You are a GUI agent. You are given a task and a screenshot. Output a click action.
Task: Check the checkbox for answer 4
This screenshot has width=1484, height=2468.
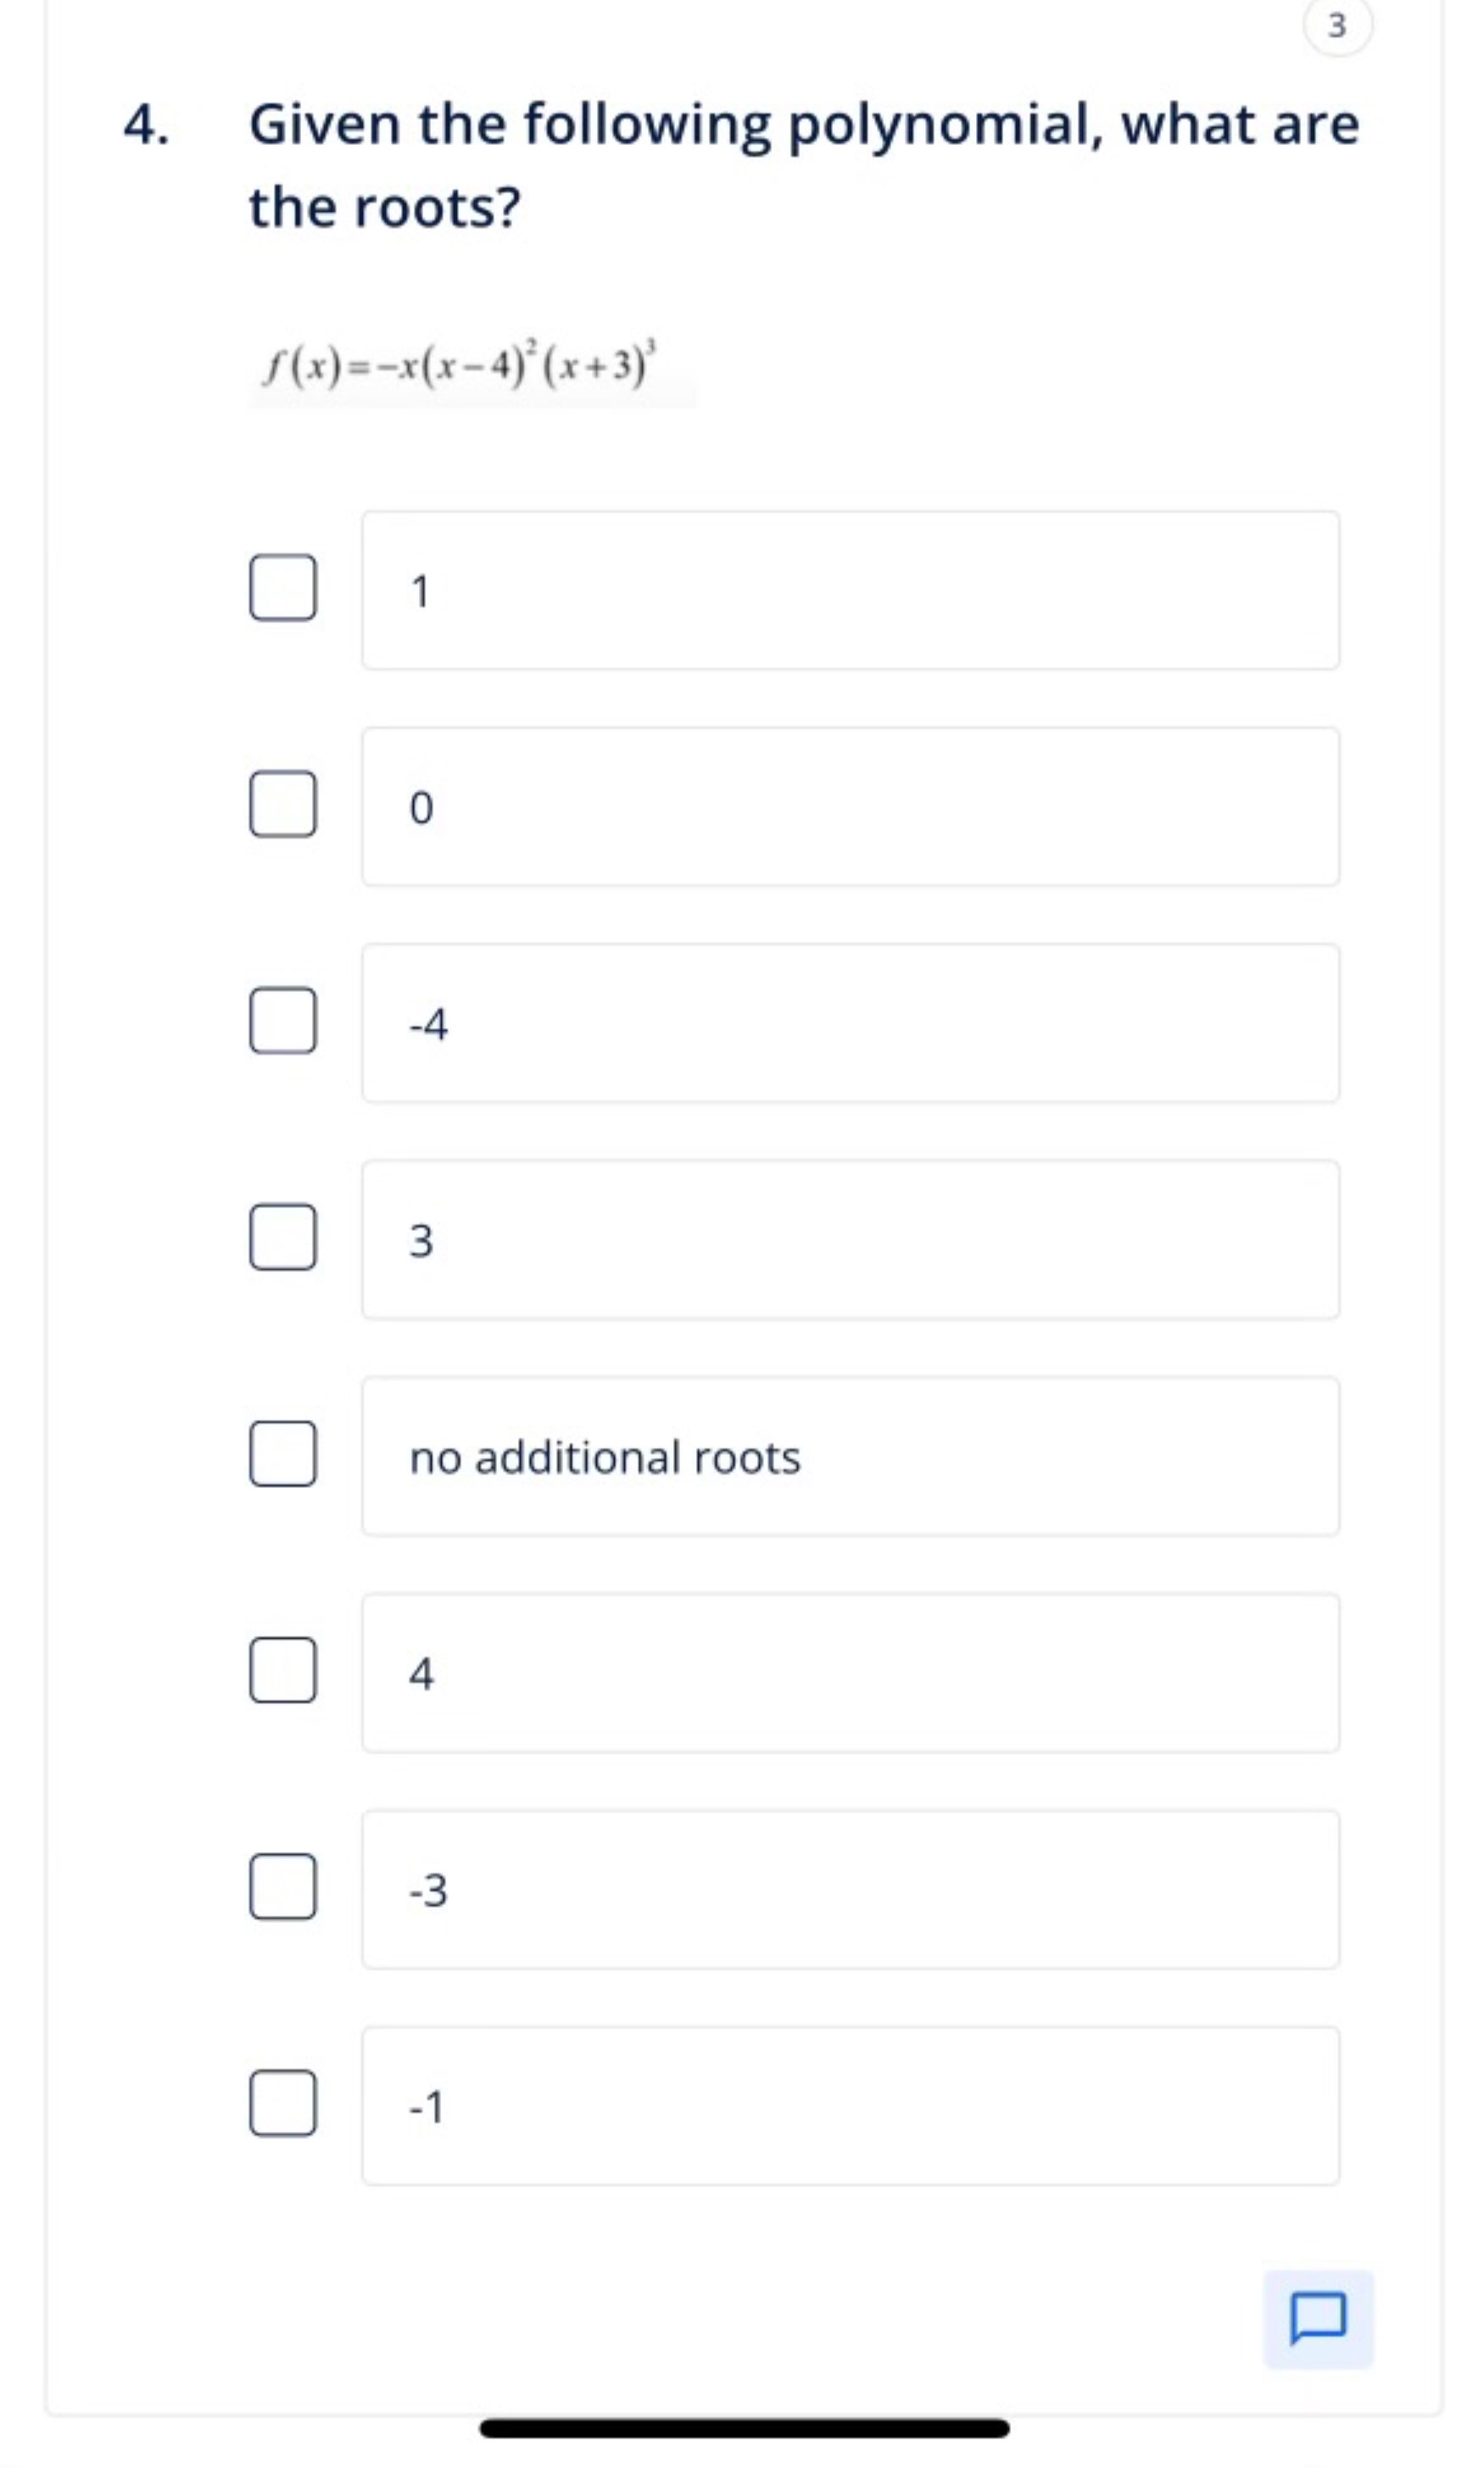[x=283, y=1668]
